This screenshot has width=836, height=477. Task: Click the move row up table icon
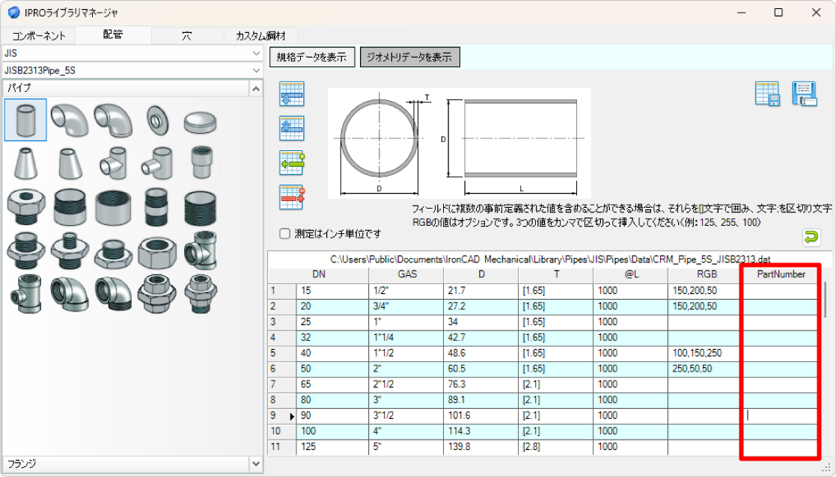pos(291,127)
